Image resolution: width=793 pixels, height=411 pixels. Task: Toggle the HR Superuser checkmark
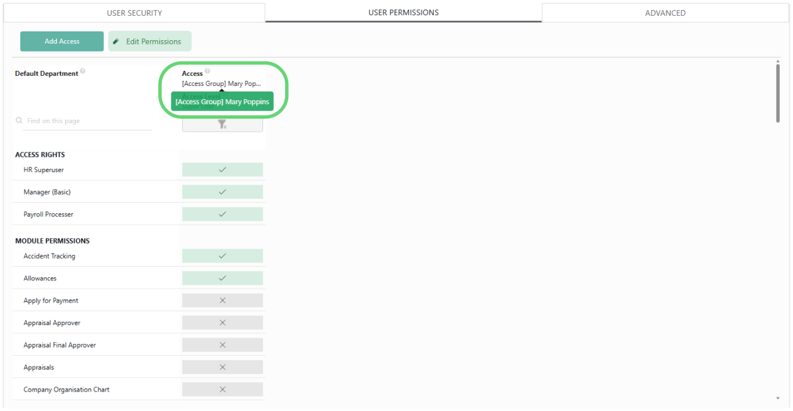222,169
